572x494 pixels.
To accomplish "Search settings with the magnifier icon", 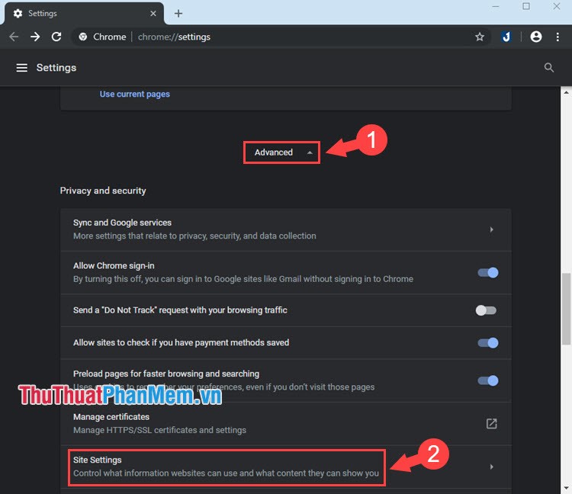I will pyautogui.click(x=548, y=68).
